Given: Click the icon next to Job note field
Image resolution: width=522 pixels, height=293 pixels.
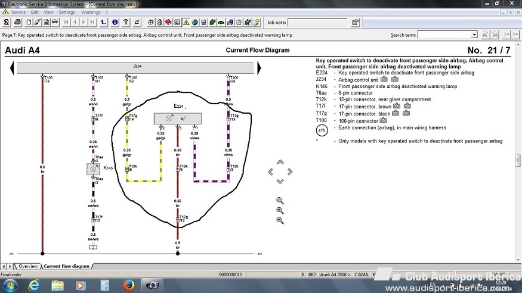Looking at the screenshot, I should pyautogui.click(x=355, y=22).
